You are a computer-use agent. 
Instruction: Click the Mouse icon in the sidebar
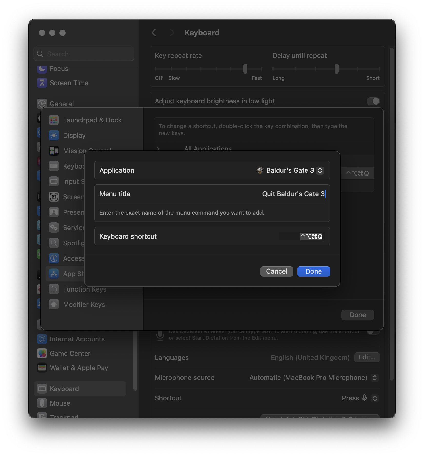pos(42,403)
